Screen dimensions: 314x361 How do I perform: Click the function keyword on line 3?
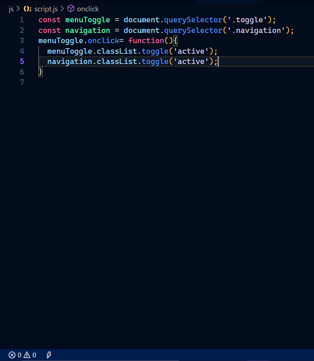146,41
